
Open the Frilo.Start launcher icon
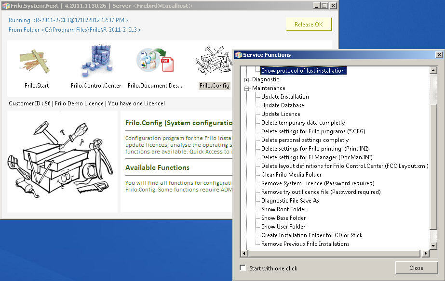[35, 62]
